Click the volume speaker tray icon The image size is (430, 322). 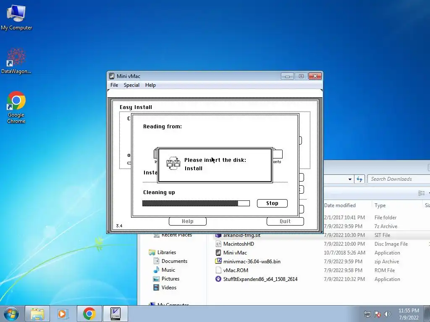click(x=388, y=314)
